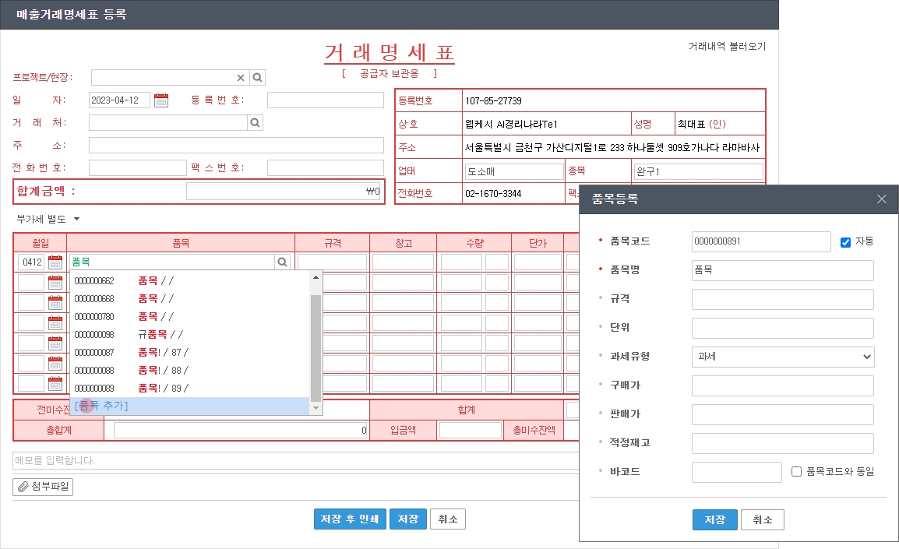
Task: Close the 품목등록 dialog with X
Action: tap(882, 199)
